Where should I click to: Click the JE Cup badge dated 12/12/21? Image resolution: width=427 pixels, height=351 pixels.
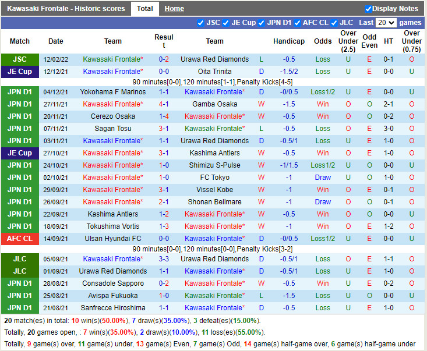click(20, 72)
